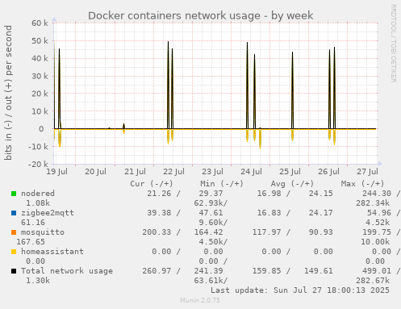Screen dimensions: 401x309
Task: Click the 'Max (-/+)' column header
Action: (362, 184)
